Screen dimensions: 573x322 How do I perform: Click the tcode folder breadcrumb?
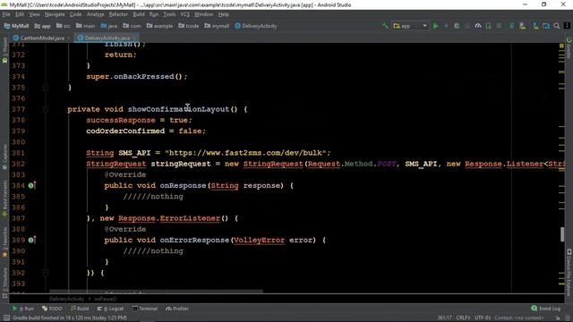tap(189, 26)
